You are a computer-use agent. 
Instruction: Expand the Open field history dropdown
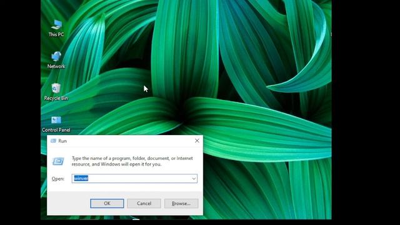pos(194,179)
